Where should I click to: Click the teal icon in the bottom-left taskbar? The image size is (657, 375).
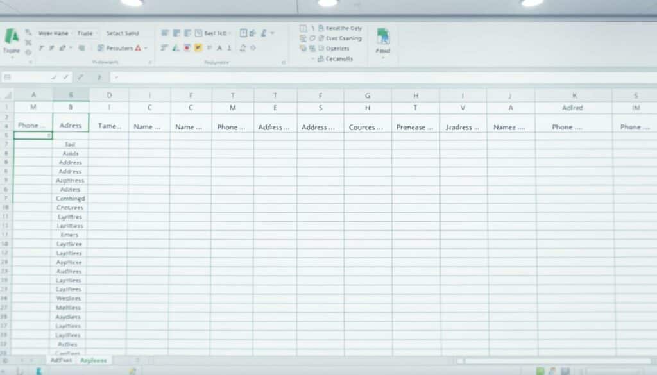click(39, 371)
